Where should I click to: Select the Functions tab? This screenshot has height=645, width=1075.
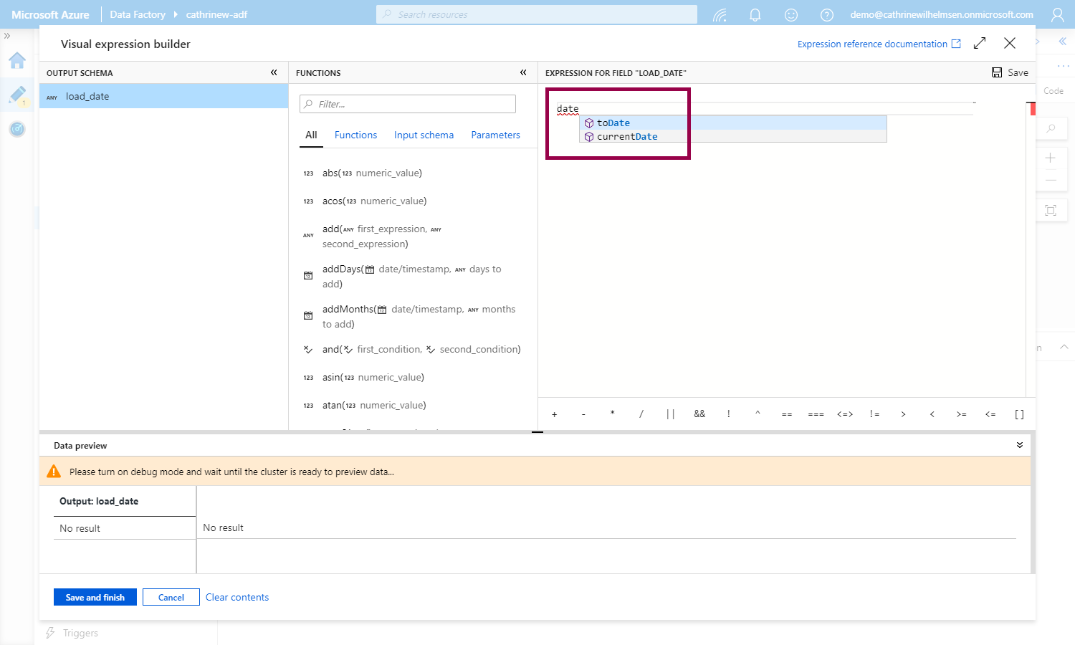tap(355, 135)
